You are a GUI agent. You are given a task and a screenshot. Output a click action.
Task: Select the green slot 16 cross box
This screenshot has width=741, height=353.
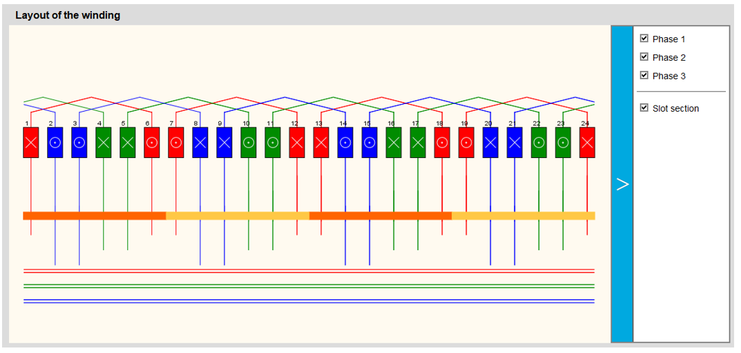coord(394,143)
